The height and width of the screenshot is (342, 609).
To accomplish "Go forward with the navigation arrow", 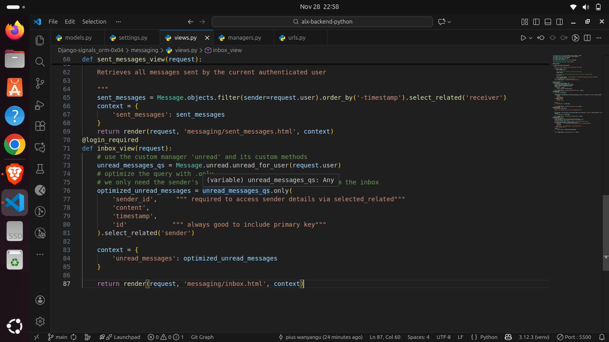I will click(x=202, y=22).
